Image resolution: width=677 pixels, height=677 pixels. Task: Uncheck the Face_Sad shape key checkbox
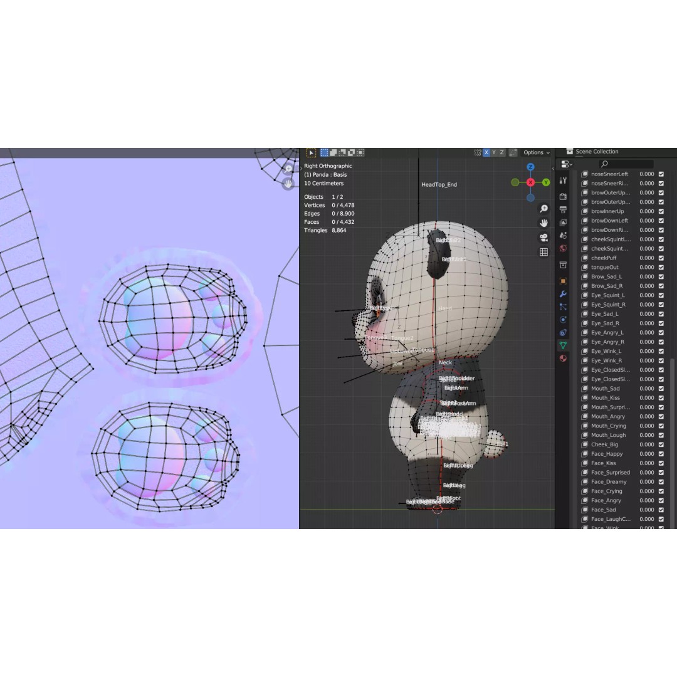661,510
